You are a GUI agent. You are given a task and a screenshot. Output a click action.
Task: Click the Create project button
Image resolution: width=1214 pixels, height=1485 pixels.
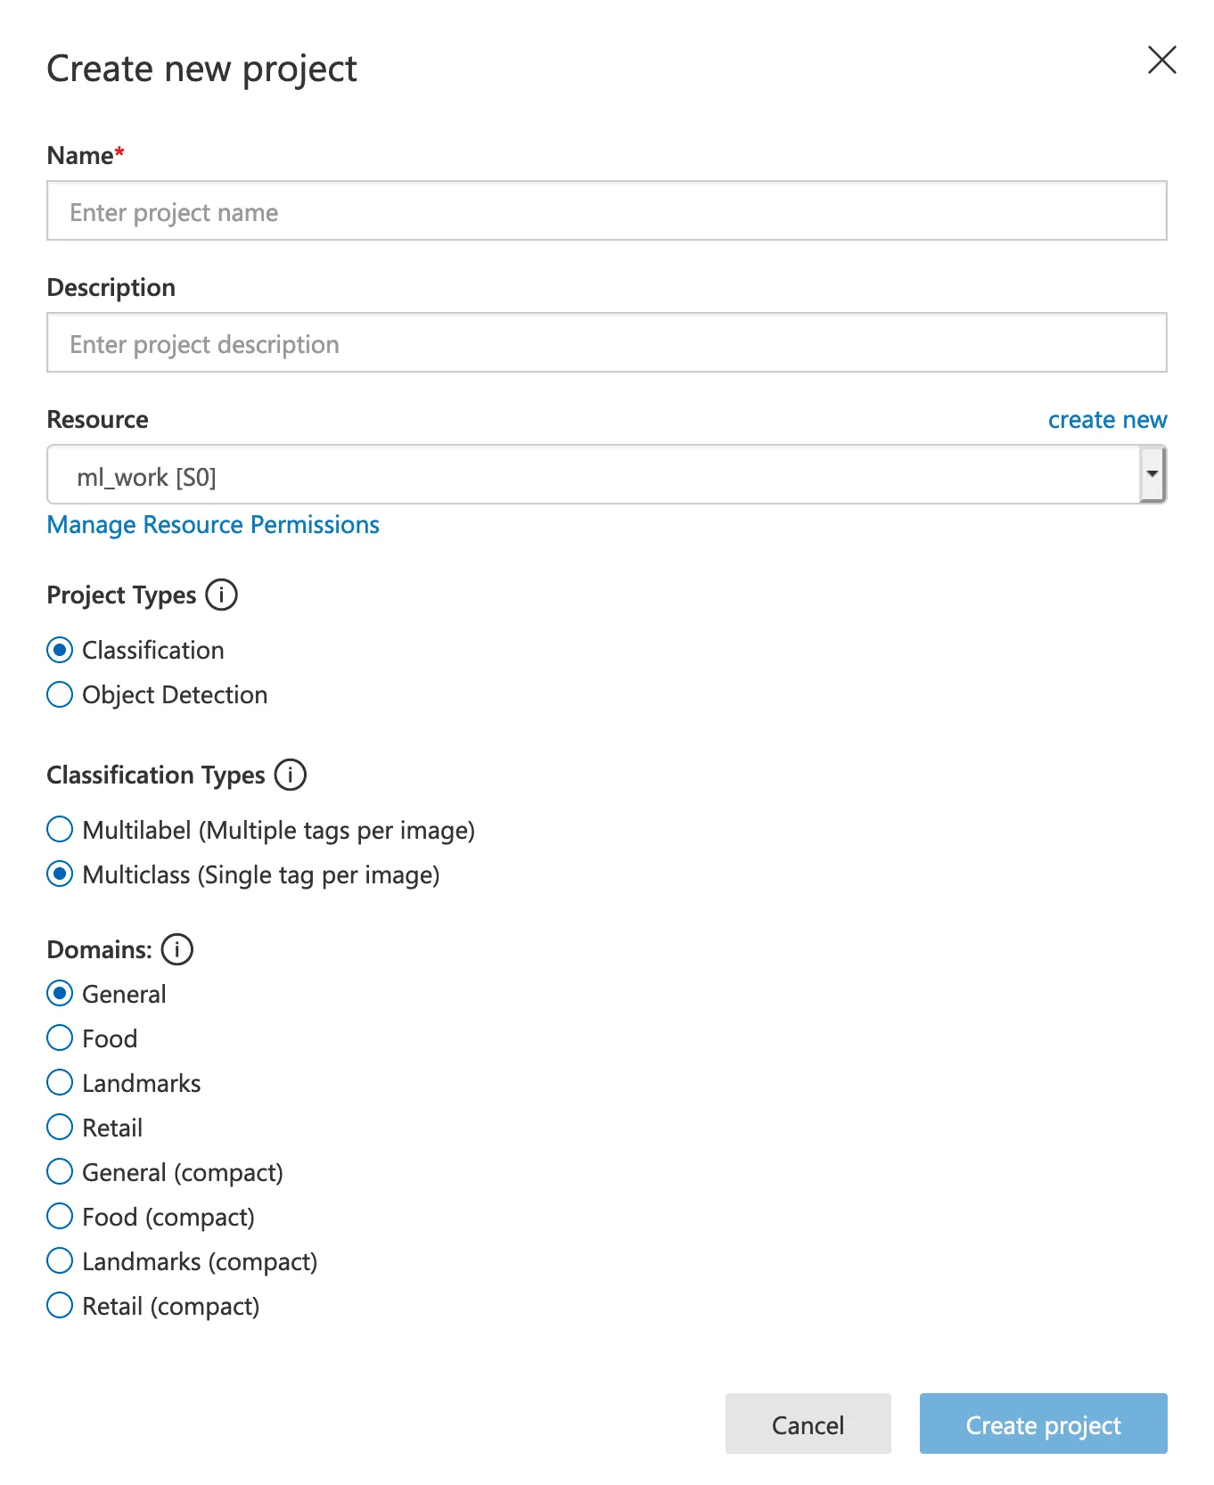point(1043,1423)
